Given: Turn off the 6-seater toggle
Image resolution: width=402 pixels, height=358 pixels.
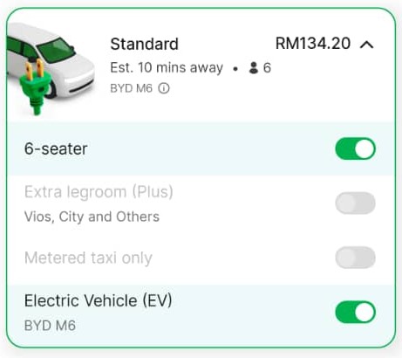Looking at the screenshot, I should (355, 148).
